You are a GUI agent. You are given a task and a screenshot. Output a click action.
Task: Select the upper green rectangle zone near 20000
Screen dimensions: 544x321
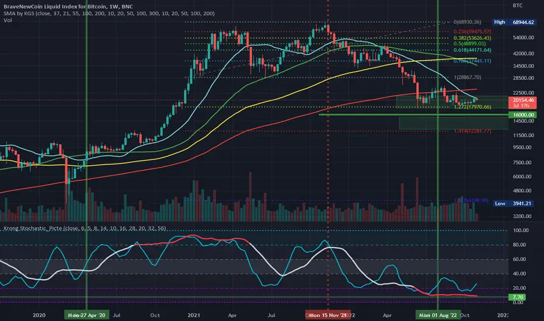coord(452,102)
